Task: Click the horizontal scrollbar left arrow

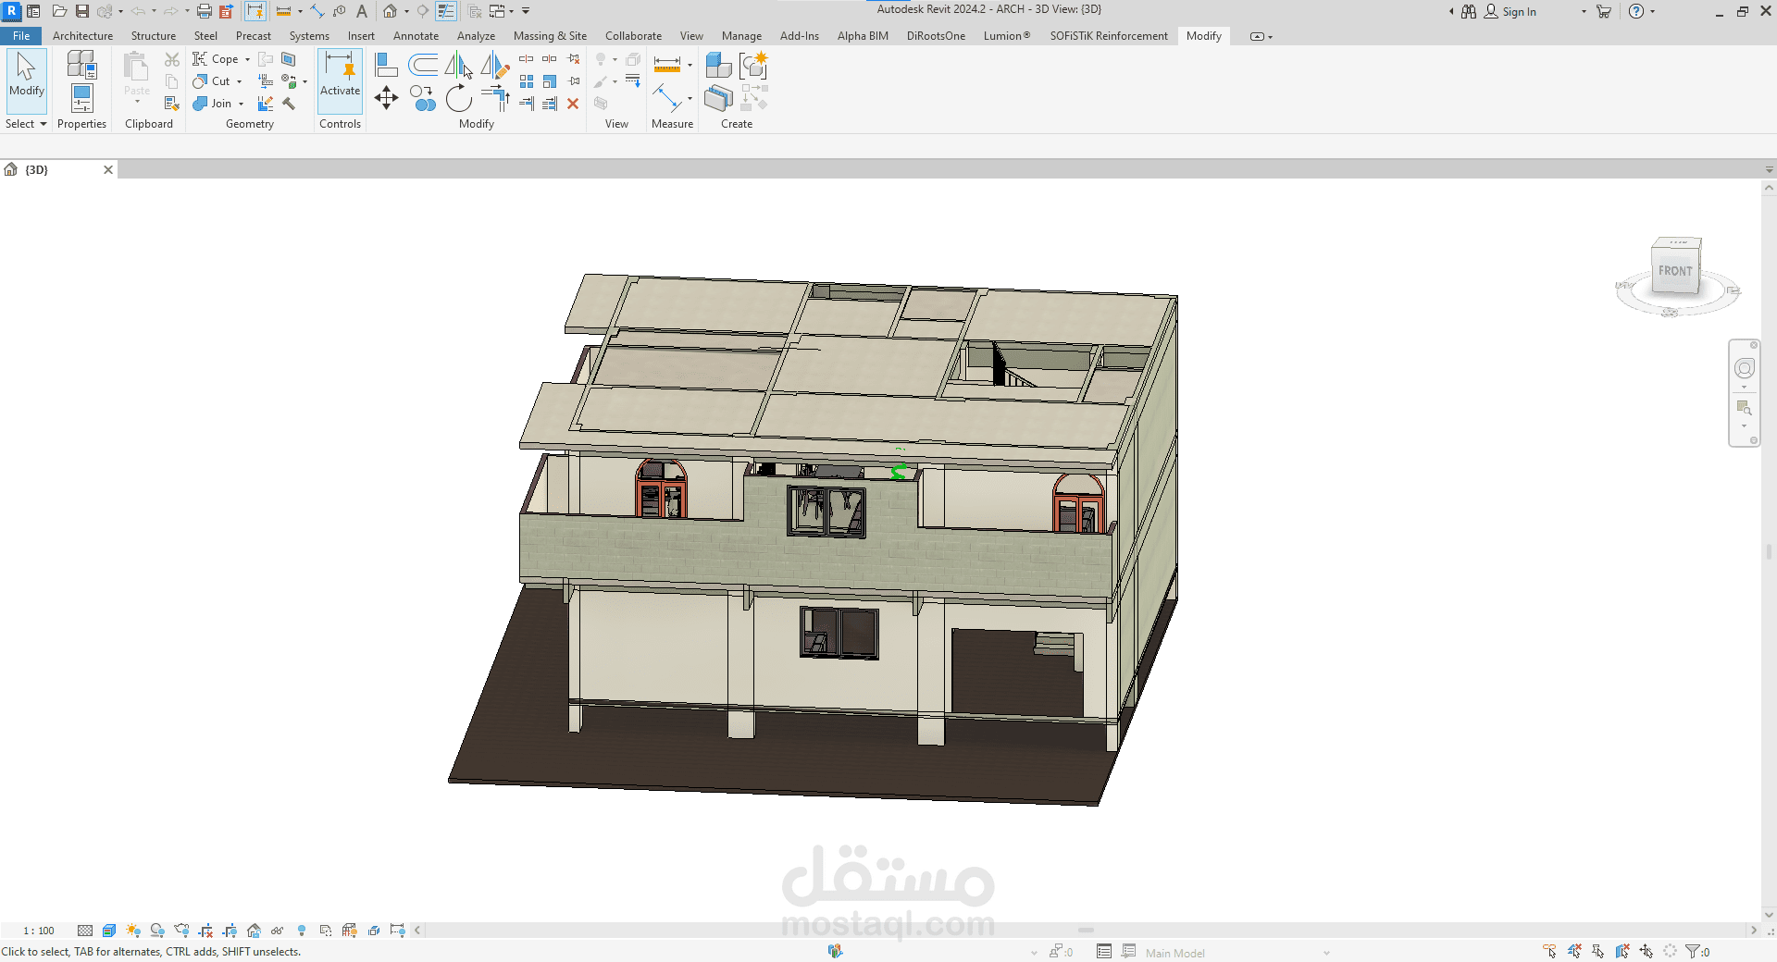Action: coord(417,931)
